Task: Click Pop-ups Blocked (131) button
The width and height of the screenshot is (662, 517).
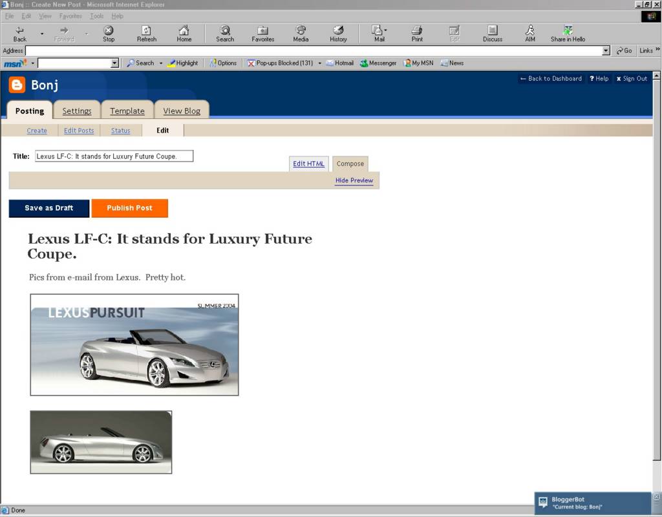Action: tap(281, 63)
